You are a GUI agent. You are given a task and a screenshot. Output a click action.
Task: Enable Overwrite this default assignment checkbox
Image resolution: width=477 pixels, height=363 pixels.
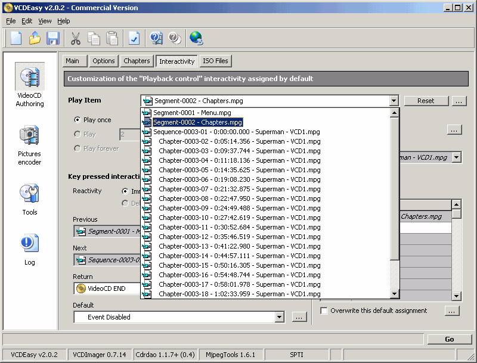tap(324, 311)
